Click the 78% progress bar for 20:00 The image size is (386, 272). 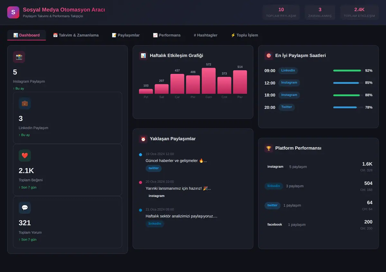pos(348,107)
